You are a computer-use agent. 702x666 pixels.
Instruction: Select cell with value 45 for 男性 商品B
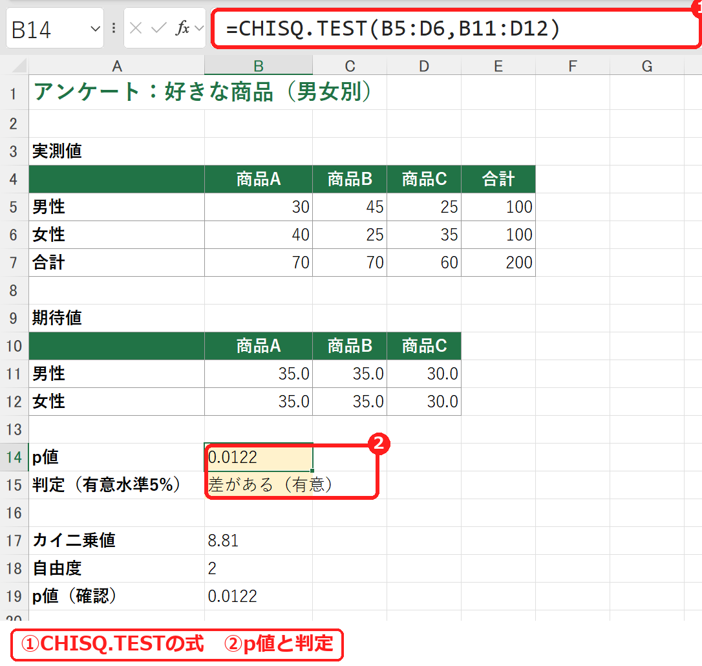[350, 207]
